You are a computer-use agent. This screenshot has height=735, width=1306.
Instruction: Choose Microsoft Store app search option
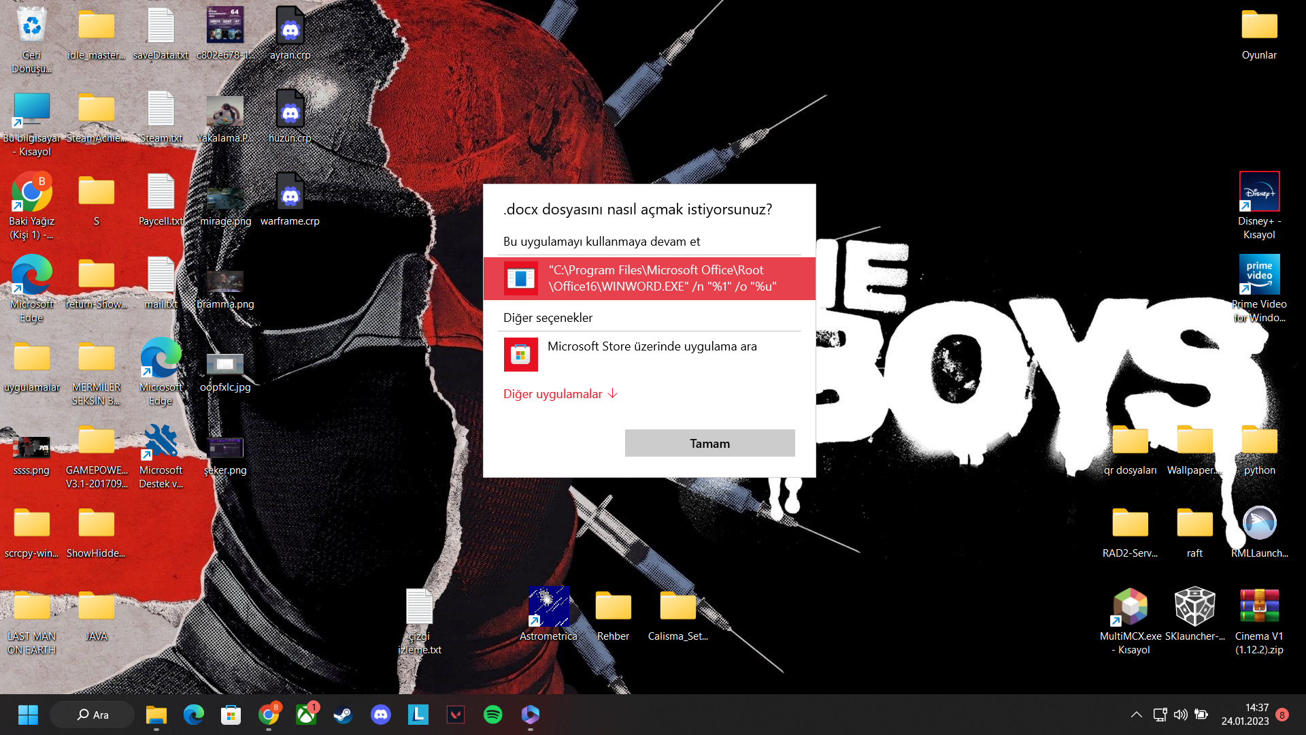tap(649, 354)
